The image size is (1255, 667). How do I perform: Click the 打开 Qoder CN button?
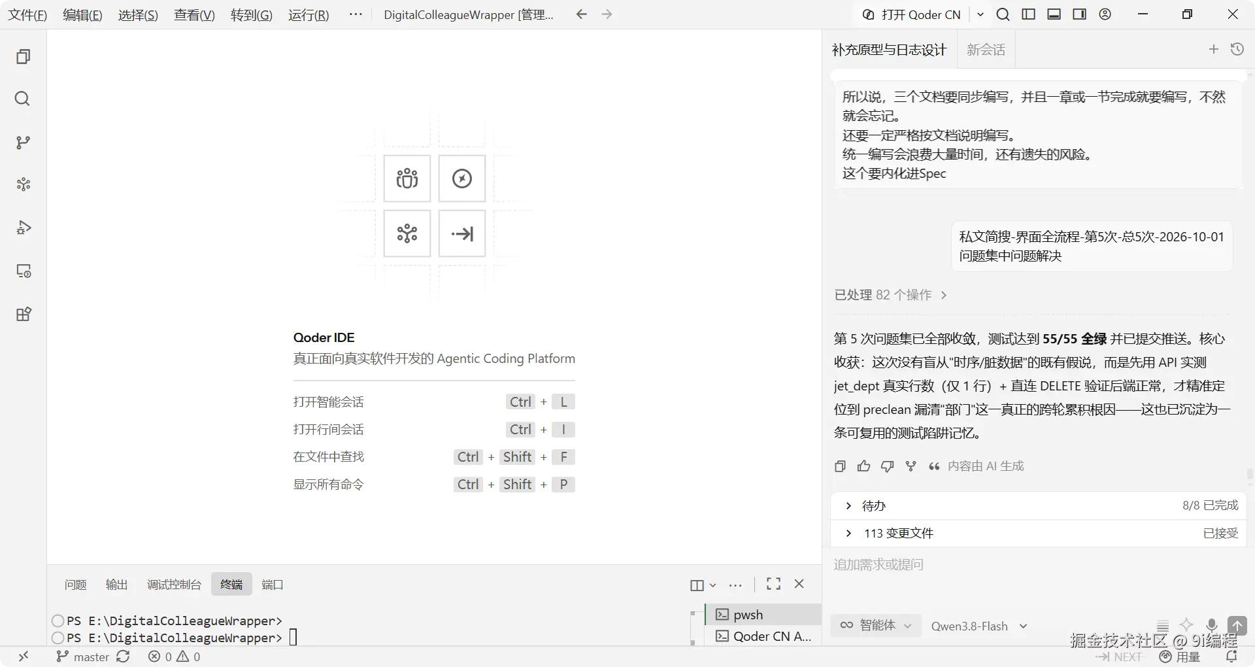(x=912, y=14)
